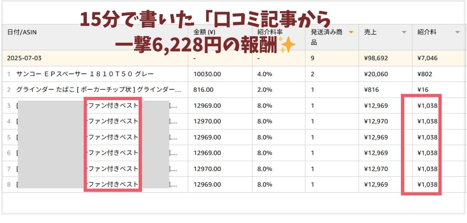Click the ¥20,060 sales cell
Image resolution: width=467 pixels, height=223 pixels.
(x=376, y=74)
